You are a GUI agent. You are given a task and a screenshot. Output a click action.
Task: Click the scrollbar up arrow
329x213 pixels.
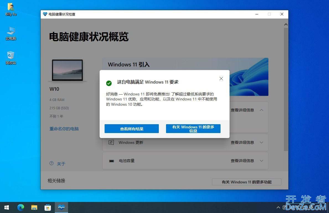tap(286, 25)
